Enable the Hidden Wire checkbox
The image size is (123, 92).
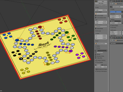click(x=96, y=58)
